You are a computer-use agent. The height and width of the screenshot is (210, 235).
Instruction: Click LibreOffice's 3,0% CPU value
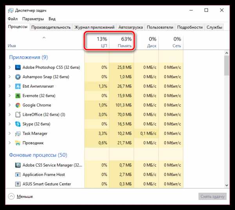tap(103, 115)
